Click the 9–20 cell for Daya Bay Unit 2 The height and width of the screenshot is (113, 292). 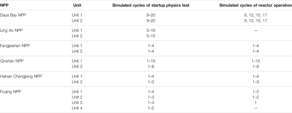click(x=151, y=21)
